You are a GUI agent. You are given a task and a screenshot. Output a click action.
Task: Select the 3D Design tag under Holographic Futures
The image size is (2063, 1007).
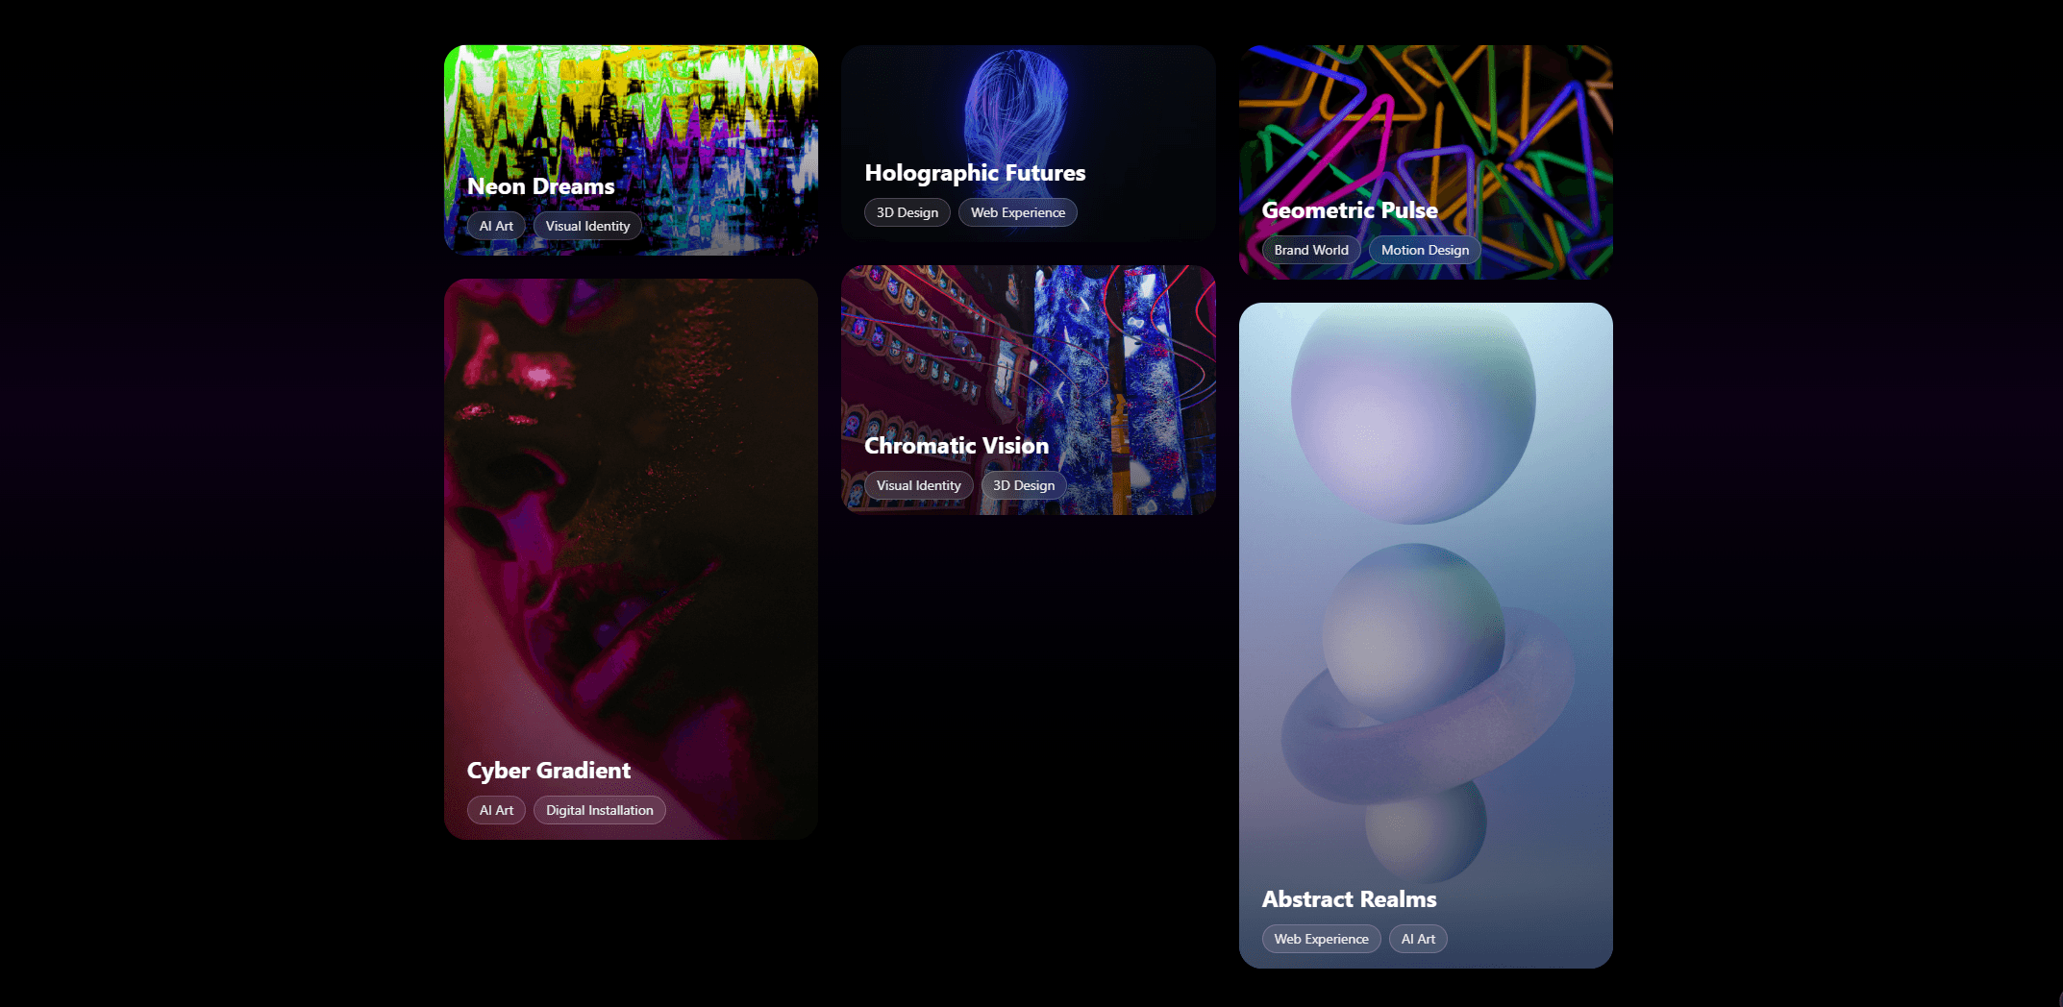coord(907,211)
